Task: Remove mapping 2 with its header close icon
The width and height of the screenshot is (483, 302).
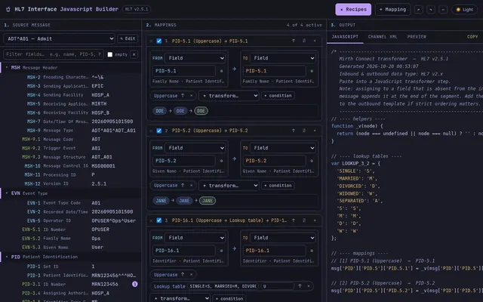Action: (315, 131)
